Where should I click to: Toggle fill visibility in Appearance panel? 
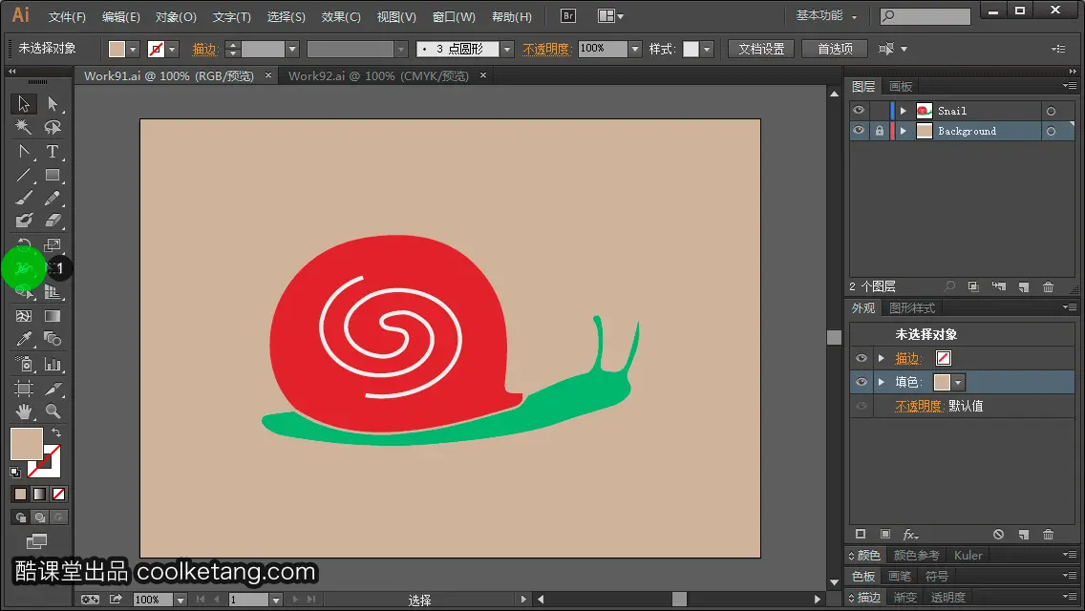pos(862,382)
